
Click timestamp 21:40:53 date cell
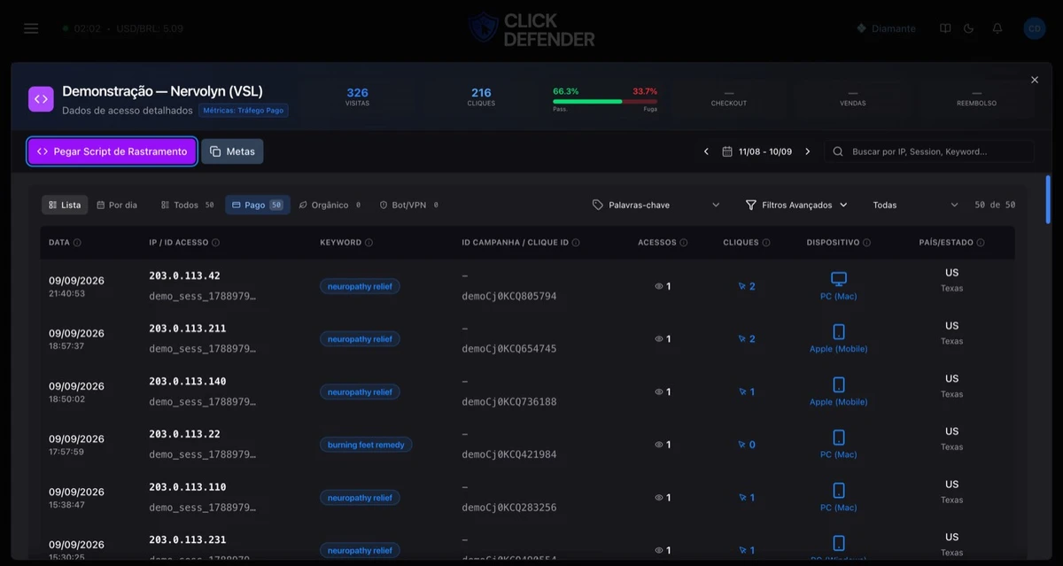coord(66,293)
